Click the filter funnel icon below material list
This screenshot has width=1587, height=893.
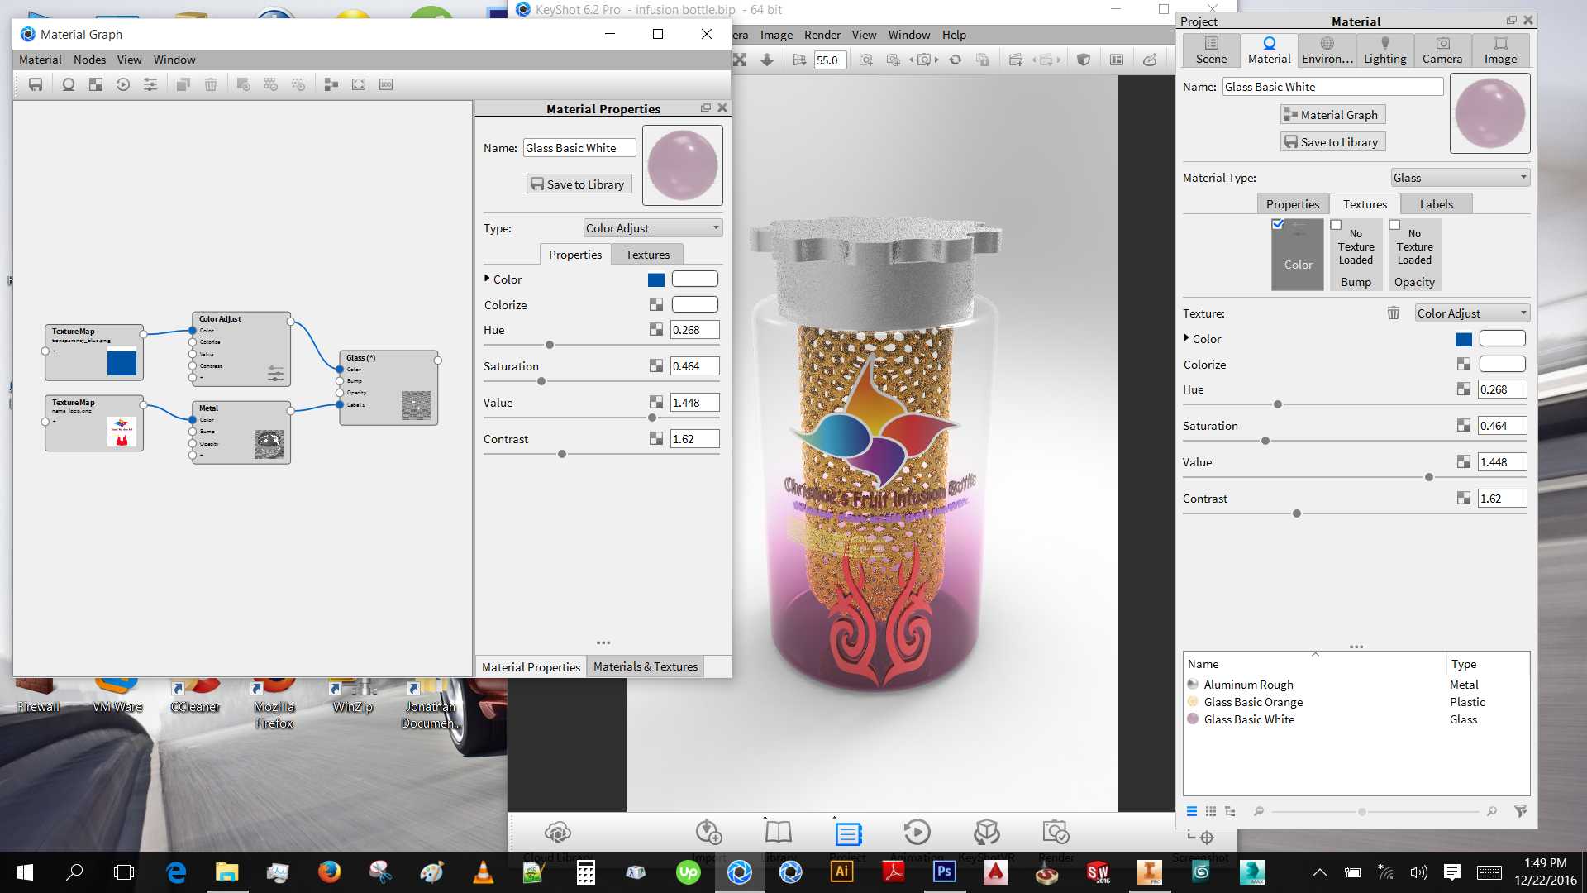coord(1520,811)
